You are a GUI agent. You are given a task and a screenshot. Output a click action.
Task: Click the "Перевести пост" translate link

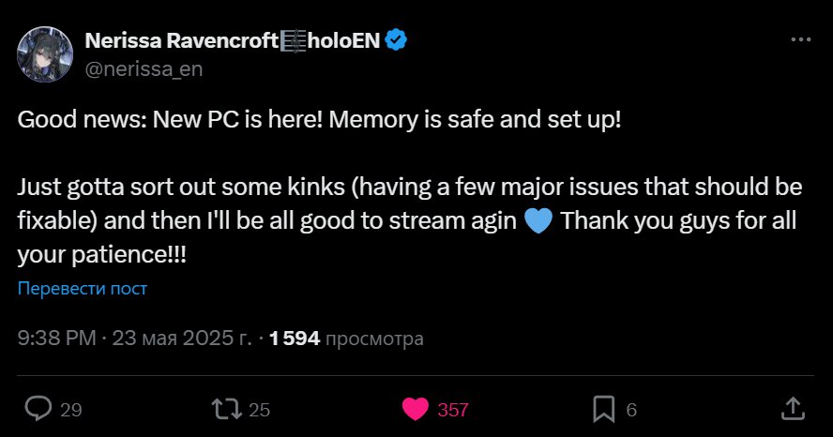83,288
